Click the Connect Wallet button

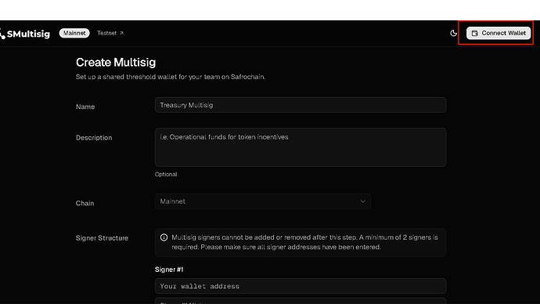point(499,33)
